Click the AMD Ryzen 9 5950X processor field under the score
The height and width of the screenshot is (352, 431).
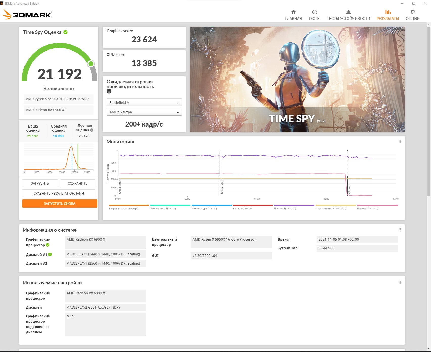59,99
